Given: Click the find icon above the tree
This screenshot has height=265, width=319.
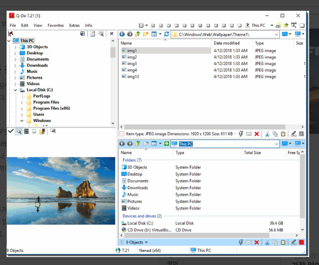Looking at the screenshot, I should (x=101, y=34).
